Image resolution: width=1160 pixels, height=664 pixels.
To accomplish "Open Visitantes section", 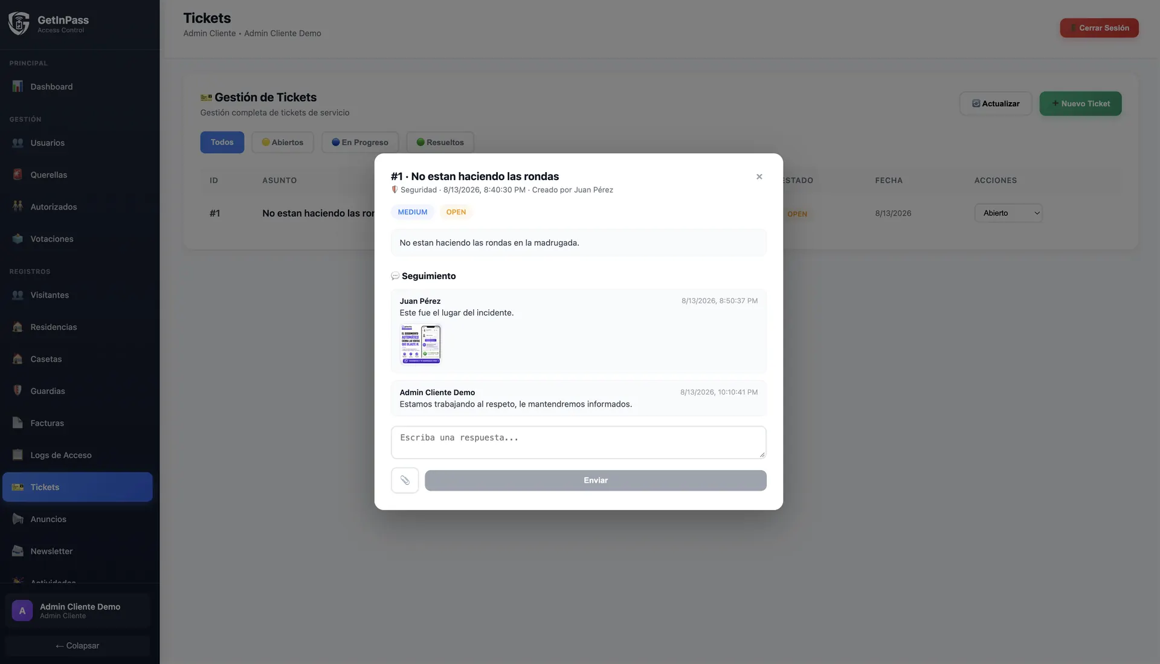I will [x=77, y=295].
